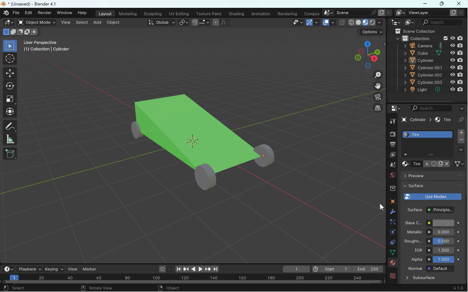Select the Measure tool
Screen dimensions: 468x292
[10, 140]
